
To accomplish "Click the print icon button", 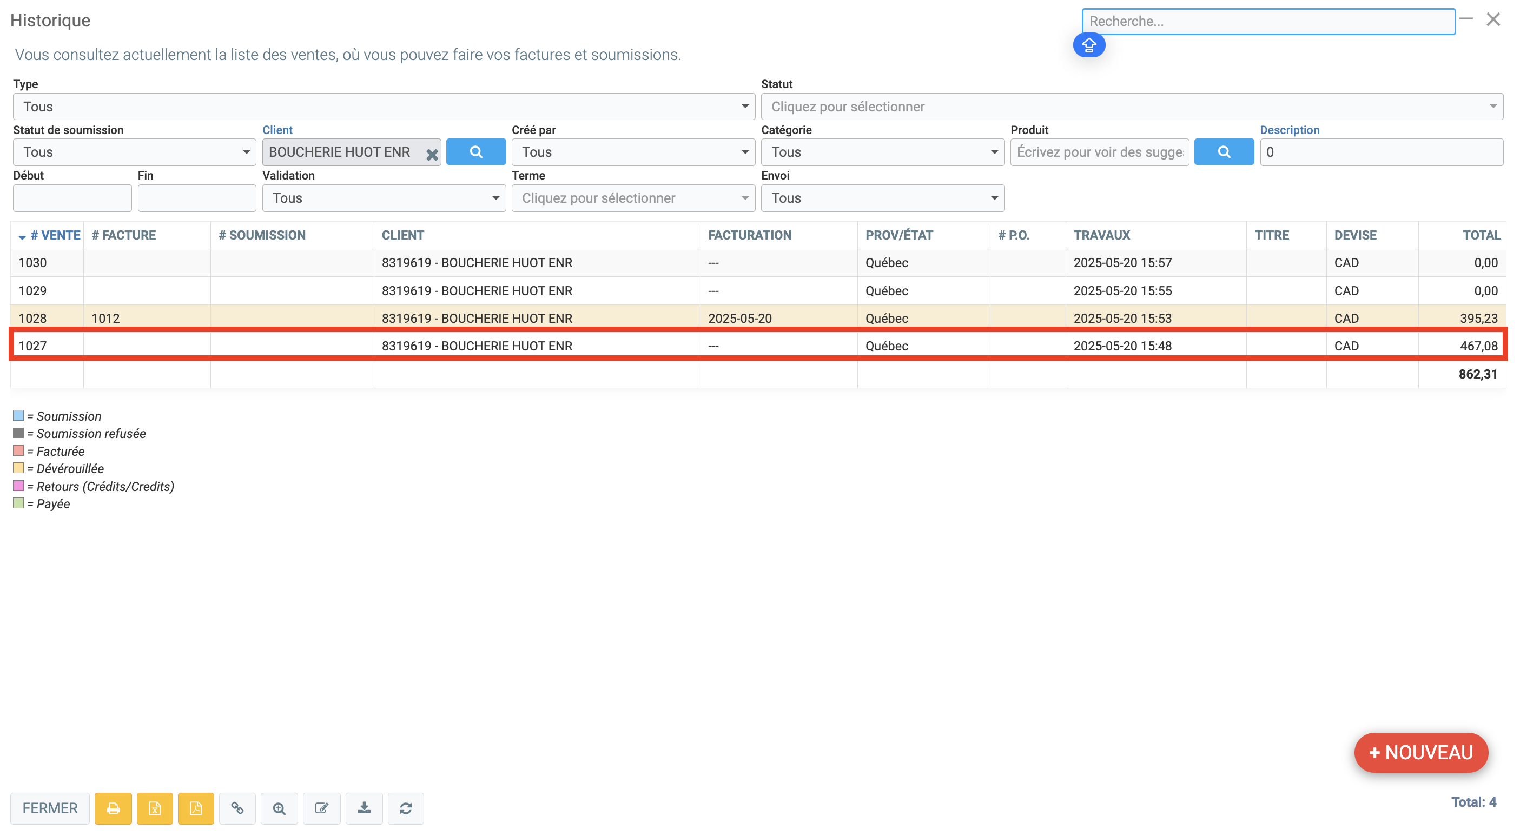I will (x=113, y=808).
